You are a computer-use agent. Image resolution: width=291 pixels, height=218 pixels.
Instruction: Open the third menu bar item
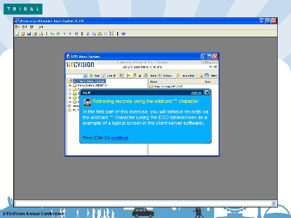[x=32, y=27]
